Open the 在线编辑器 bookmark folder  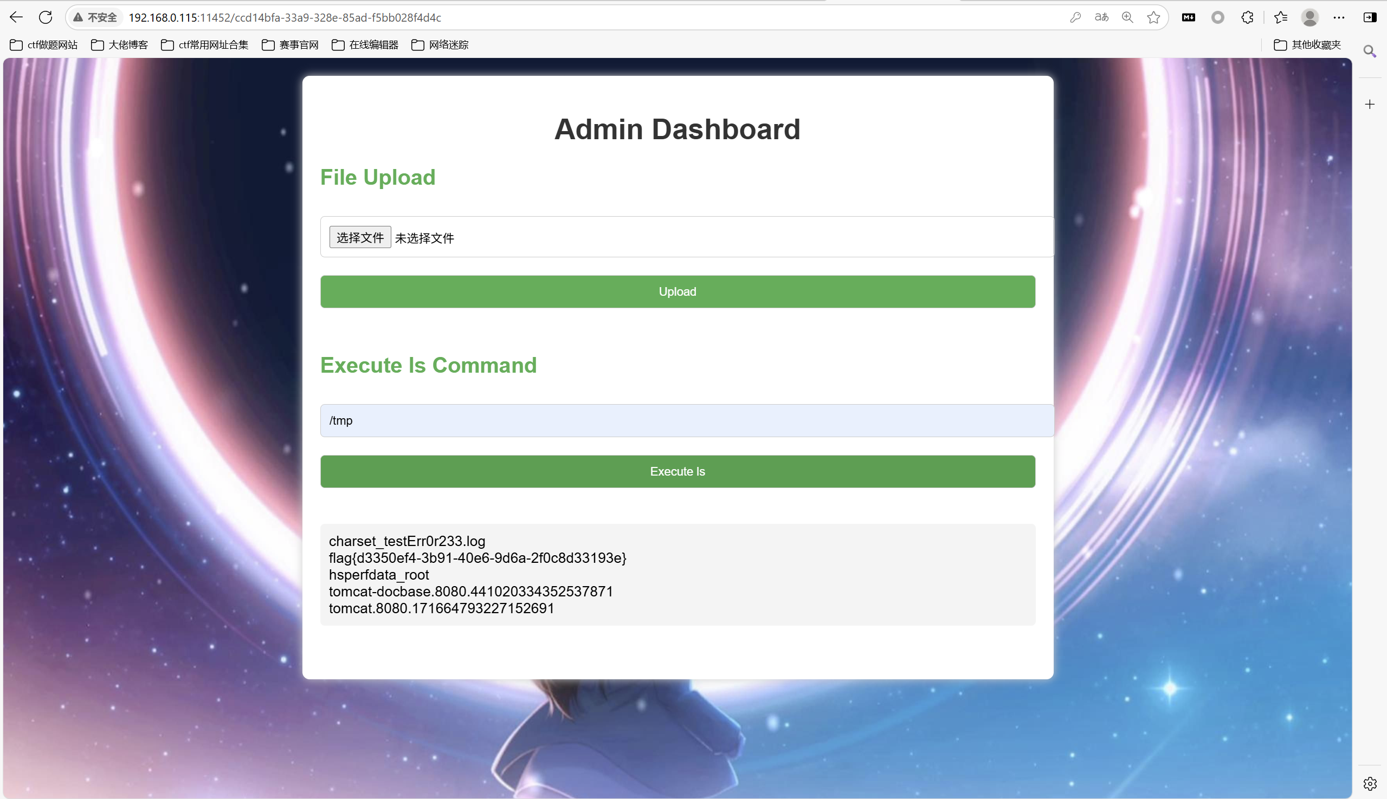[x=365, y=45]
